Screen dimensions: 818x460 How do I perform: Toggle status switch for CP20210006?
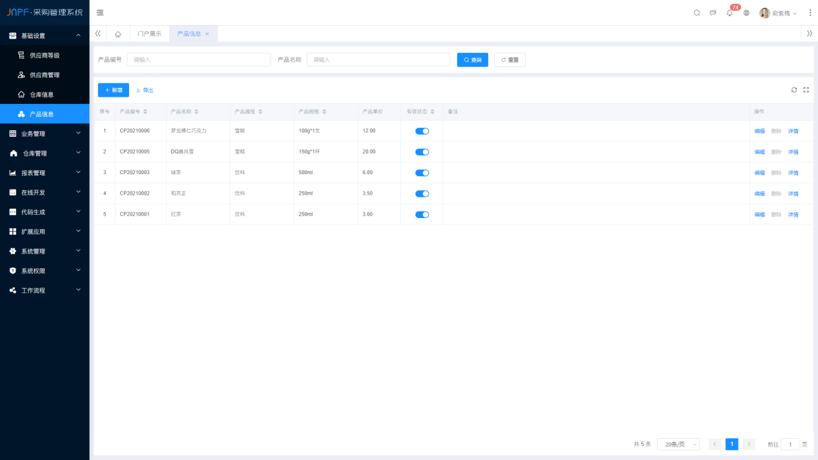422,131
